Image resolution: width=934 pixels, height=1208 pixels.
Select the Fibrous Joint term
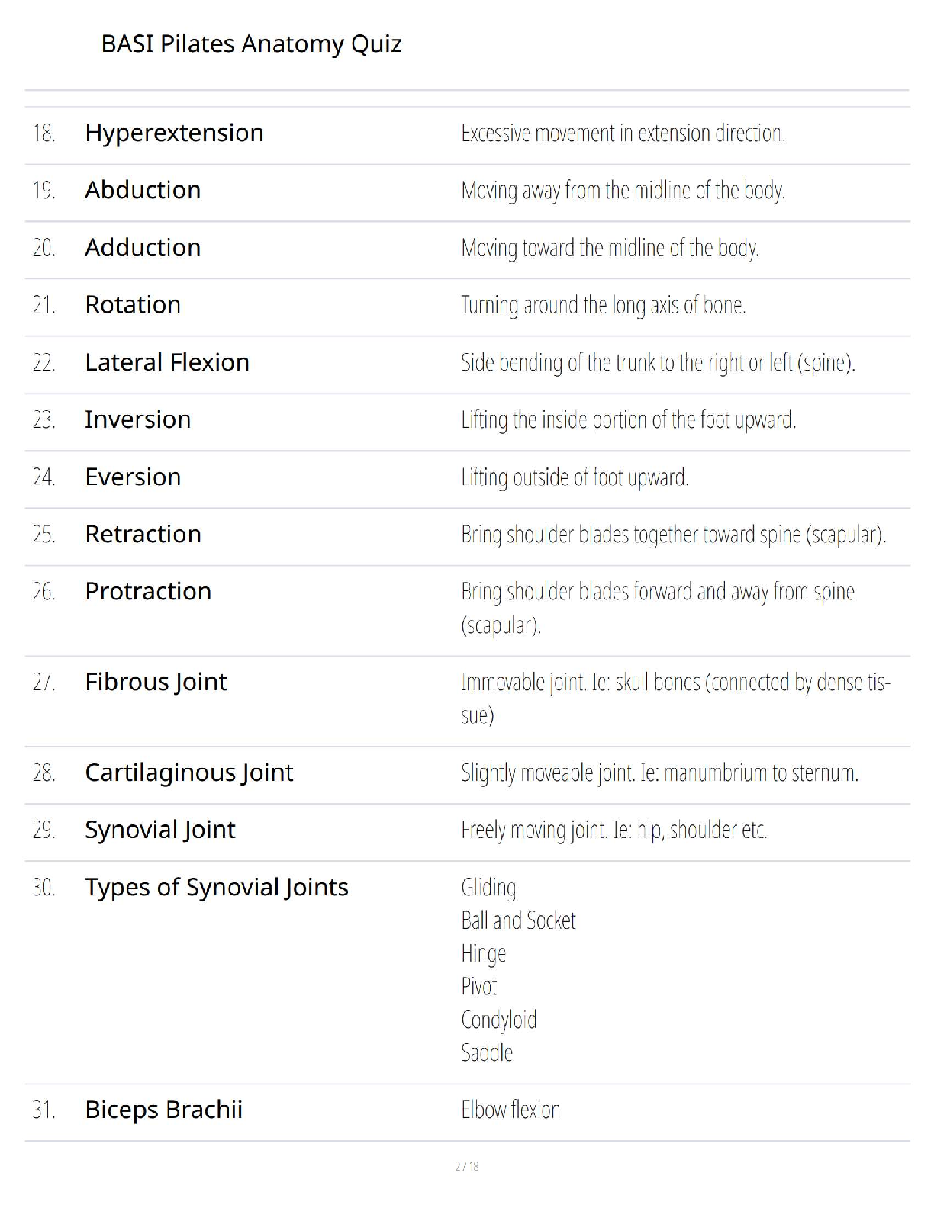(x=156, y=682)
